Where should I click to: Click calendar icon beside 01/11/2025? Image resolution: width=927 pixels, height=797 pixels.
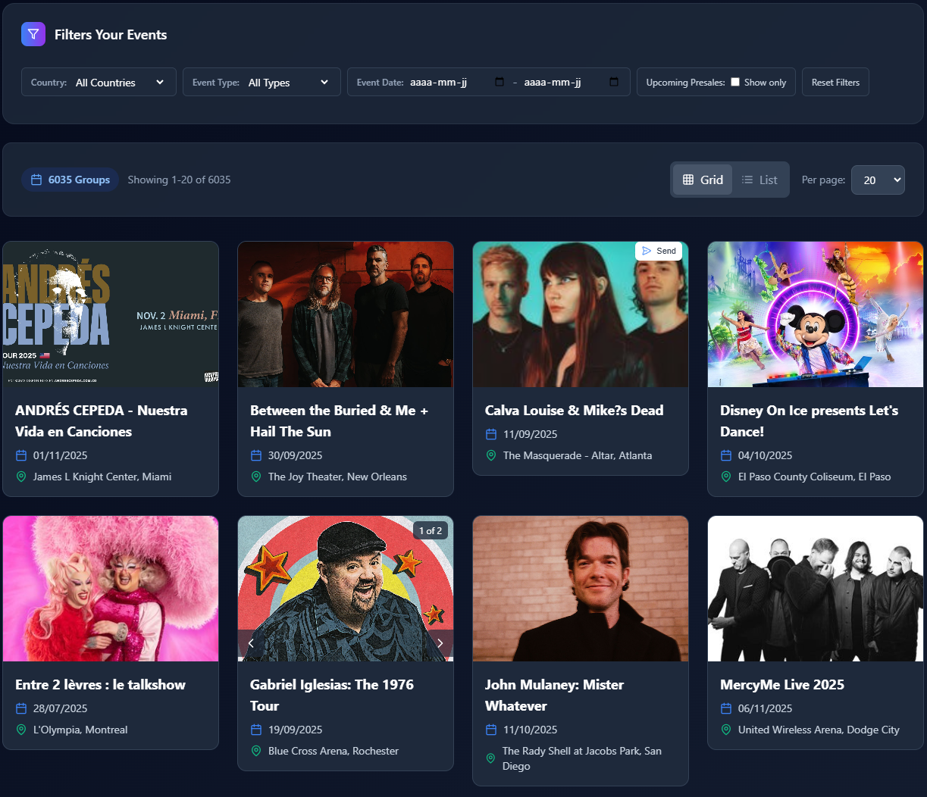[21, 455]
